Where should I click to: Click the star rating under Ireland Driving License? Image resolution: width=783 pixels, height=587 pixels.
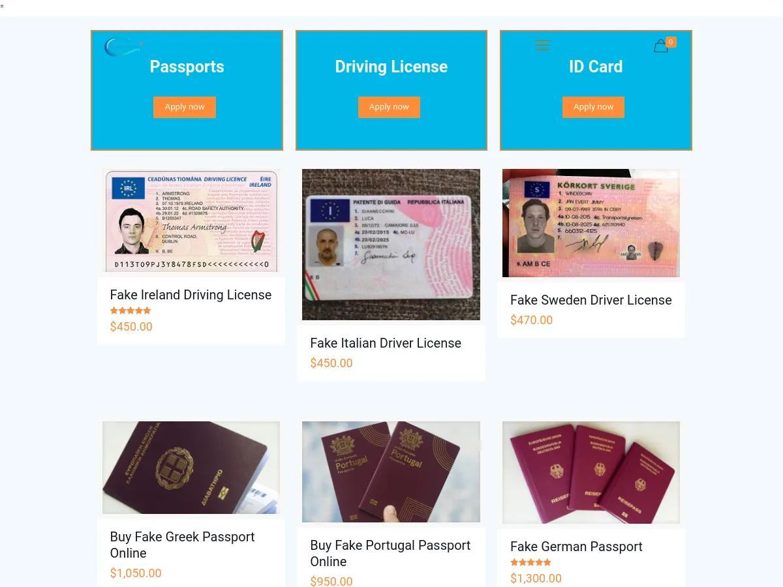point(130,310)
